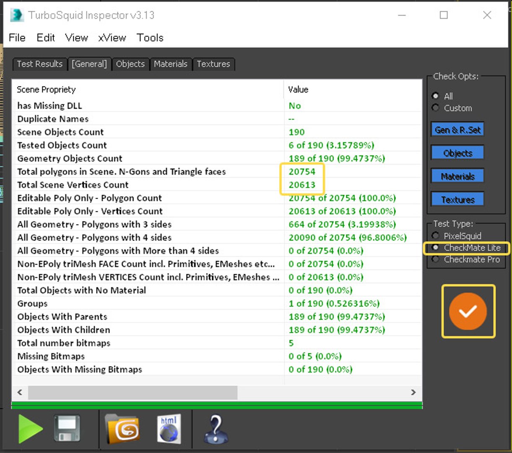Click the scroll left arrow of results list
512x453 pixels.
coord(20,392)
